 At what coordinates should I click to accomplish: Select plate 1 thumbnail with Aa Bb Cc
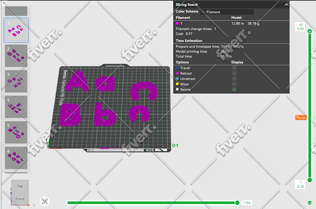click(x=16, y=30)
